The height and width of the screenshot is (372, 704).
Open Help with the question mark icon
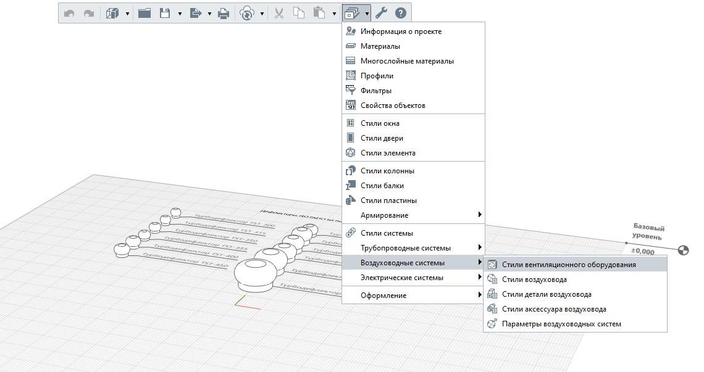[401, 13]
